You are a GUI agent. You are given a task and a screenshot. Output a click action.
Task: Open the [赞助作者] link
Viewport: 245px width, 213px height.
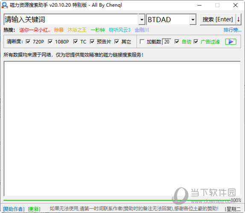(14, 209)
